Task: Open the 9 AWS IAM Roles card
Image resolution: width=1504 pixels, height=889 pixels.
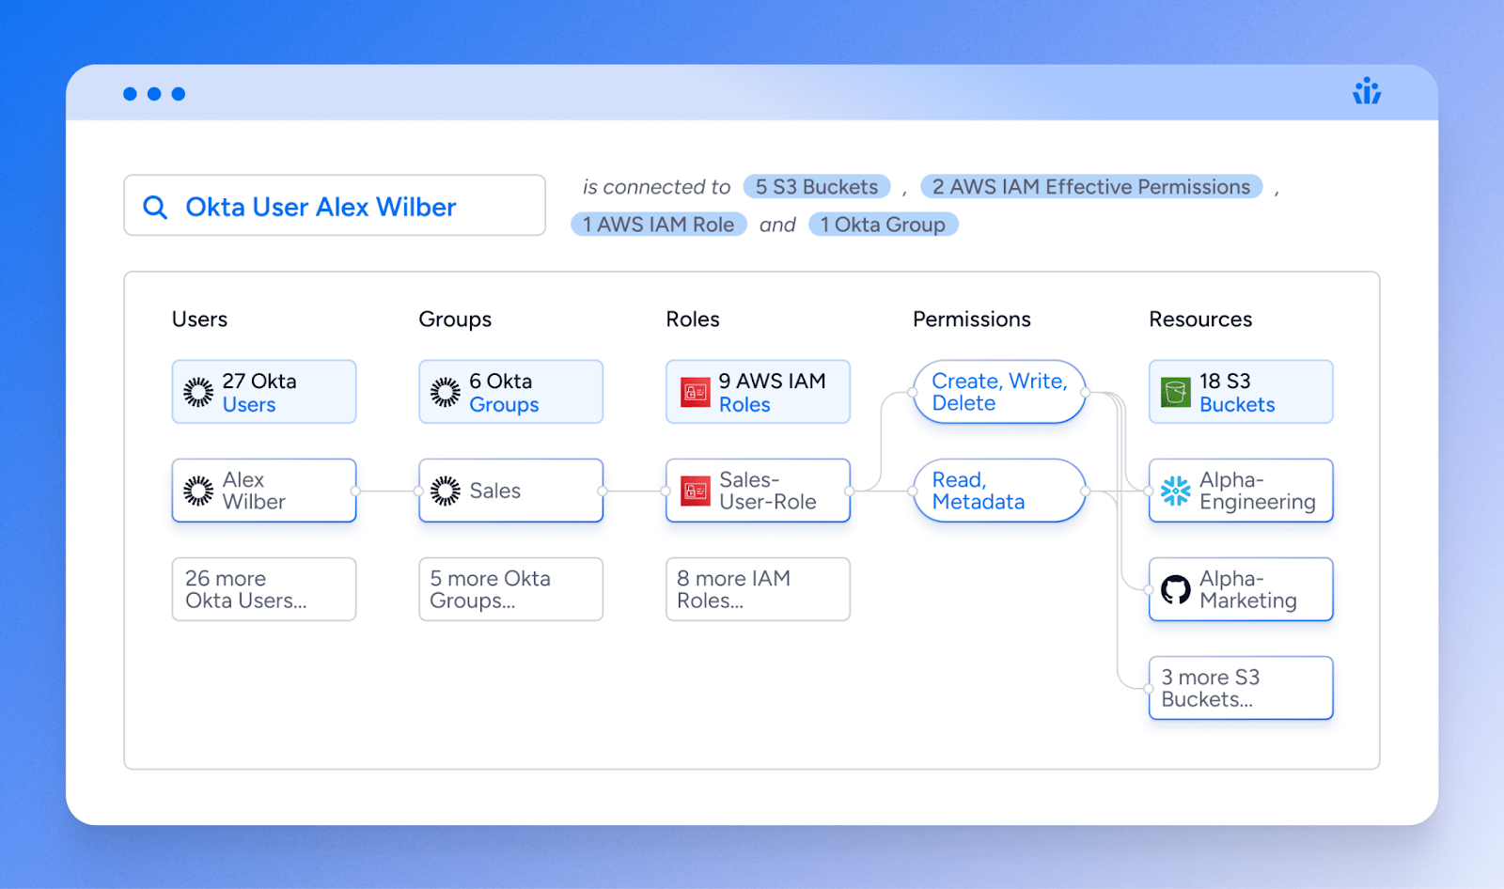Action: pyautogui.click(x=759, y=392)
